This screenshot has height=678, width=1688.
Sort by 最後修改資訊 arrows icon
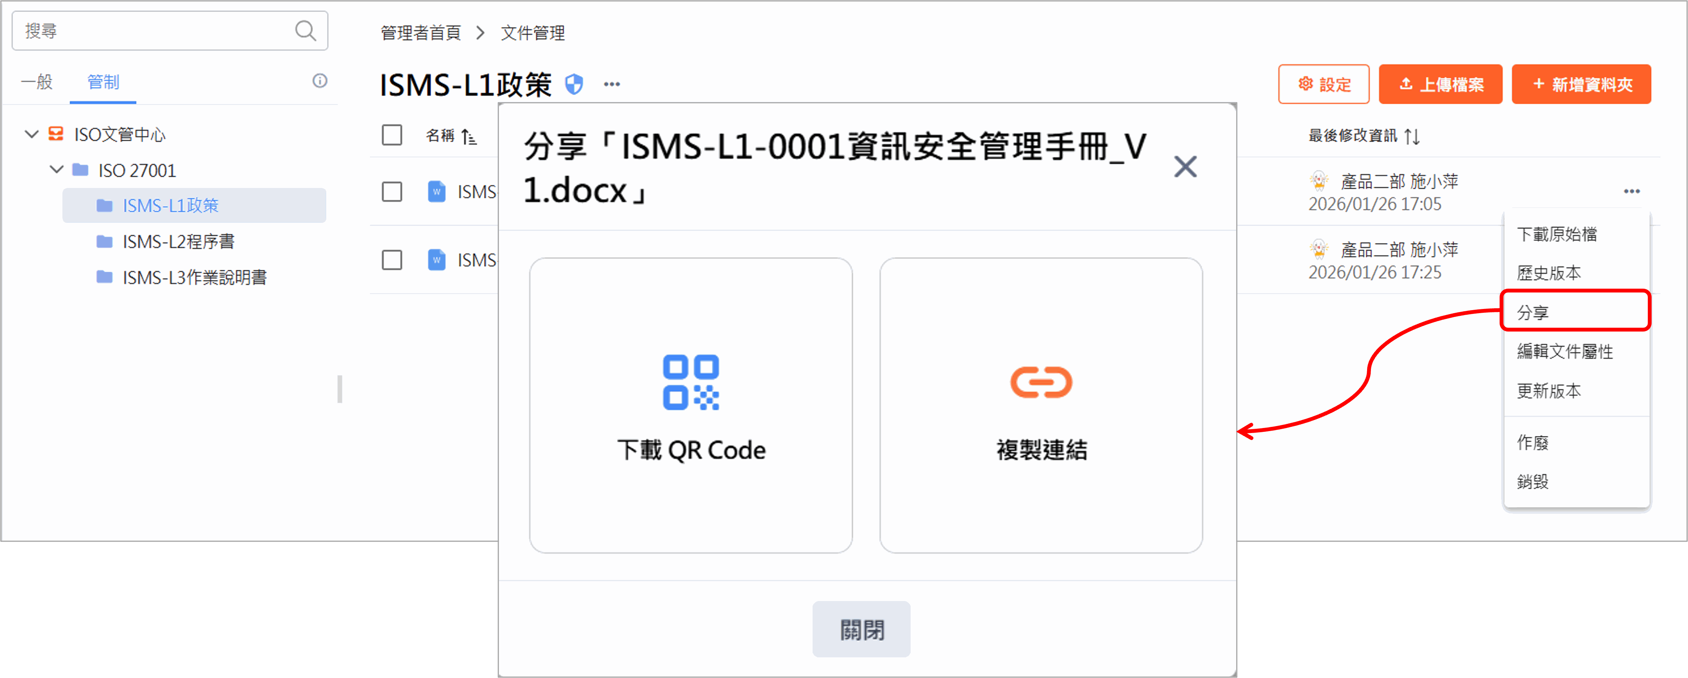pos(1412,136)
